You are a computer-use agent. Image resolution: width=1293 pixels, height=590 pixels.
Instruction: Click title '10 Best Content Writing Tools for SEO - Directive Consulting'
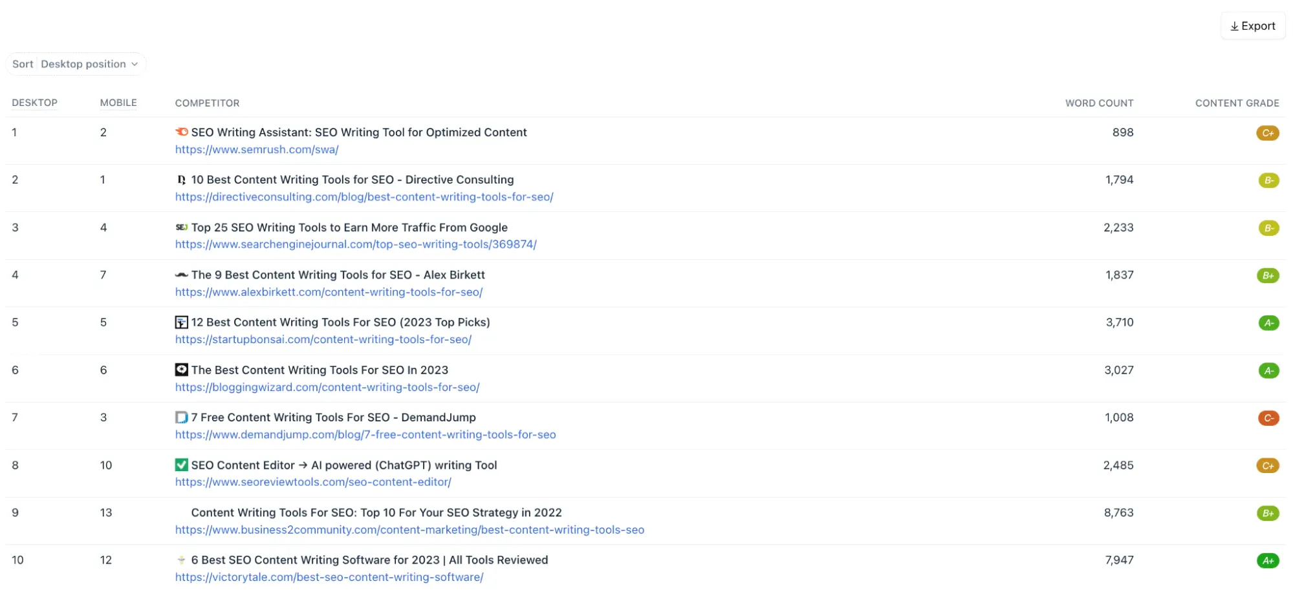(353, 180)
